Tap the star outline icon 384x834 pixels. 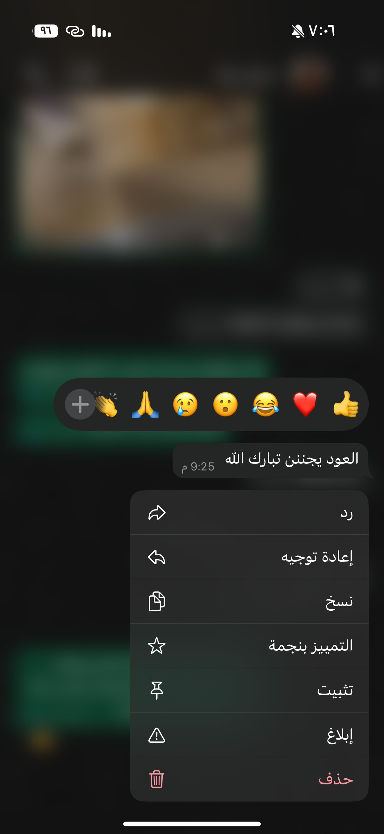pos(157,646)
